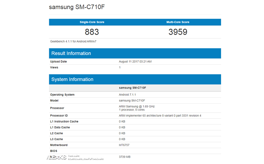The width and height of the screenshot is (264, 164).
Task: Select the 1 processor, 8 cores text
Action: [132, 110]
